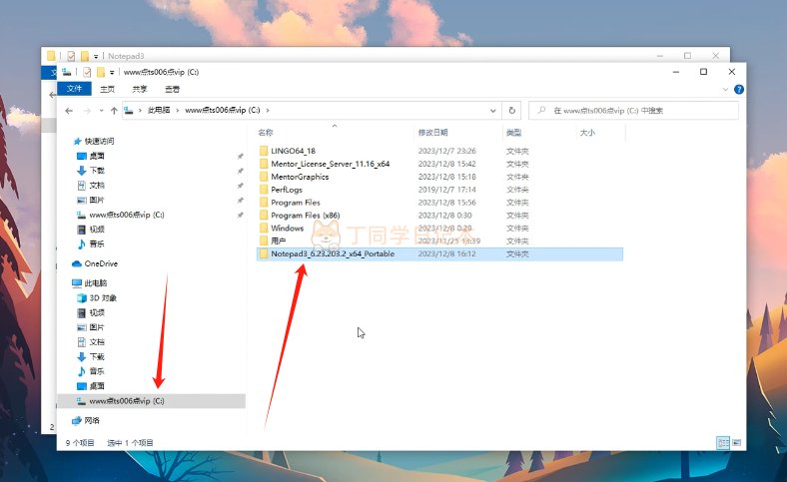Select the Windows folder
Image resolution: width=787 pixels, height=482 pixels.
pyautogui.click(x=287, y=228)
